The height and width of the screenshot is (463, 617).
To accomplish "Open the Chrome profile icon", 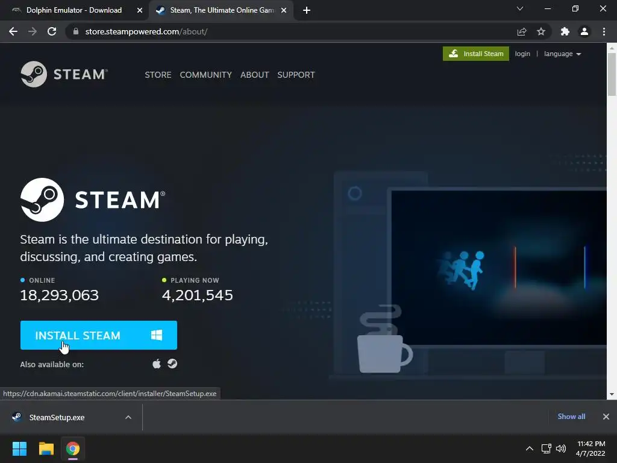I will coord(584,31).
